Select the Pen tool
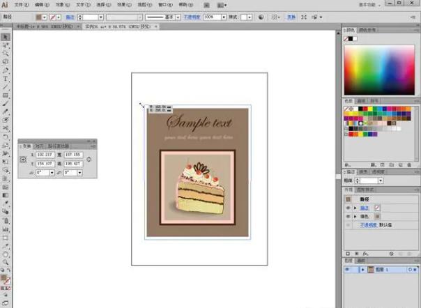Screen dimensions: 421x308 6,70
